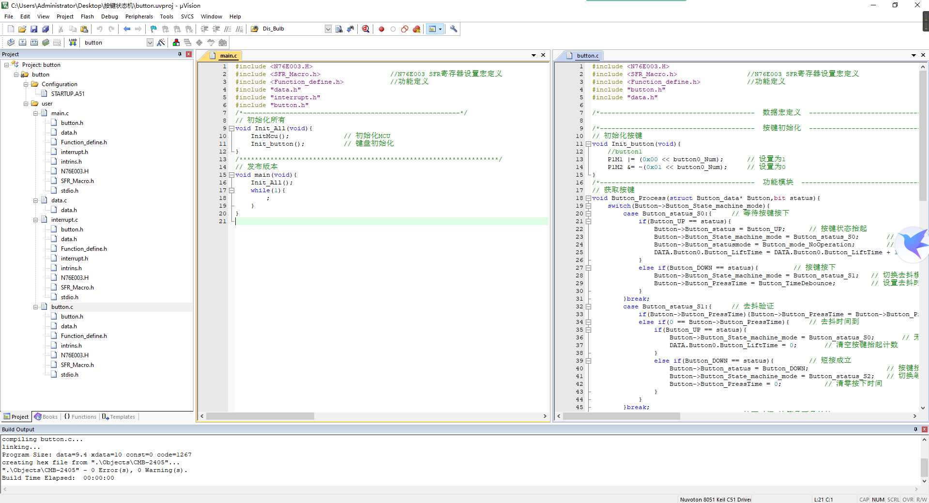Screen dimensions: 929x503
Task: Collapse the Project: button root node
Action: 6,65
